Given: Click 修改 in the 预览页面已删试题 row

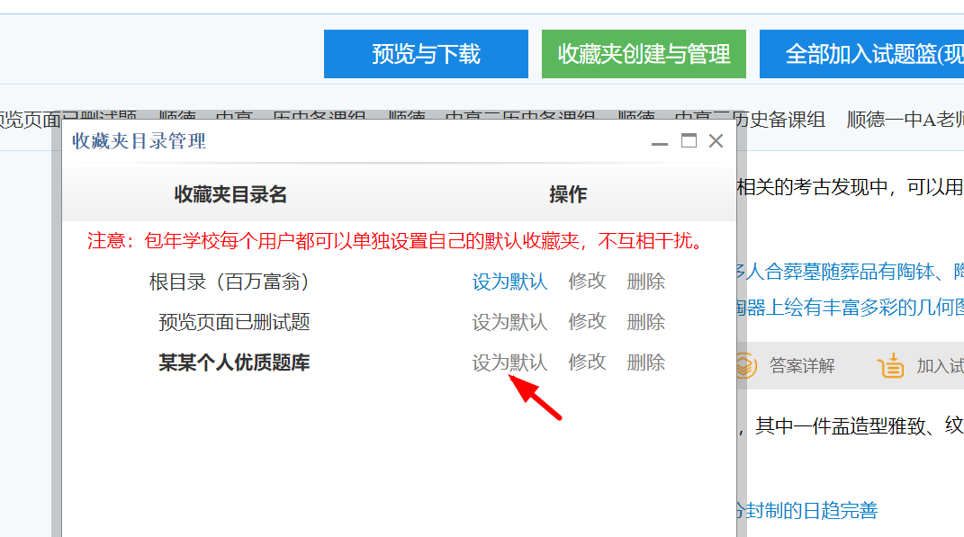Looking at the screenshot, I should (587, 322).
